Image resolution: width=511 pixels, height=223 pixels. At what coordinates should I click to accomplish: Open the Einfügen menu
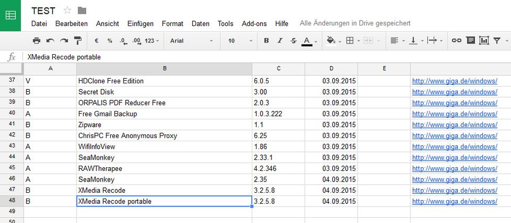tap(141, 24)
